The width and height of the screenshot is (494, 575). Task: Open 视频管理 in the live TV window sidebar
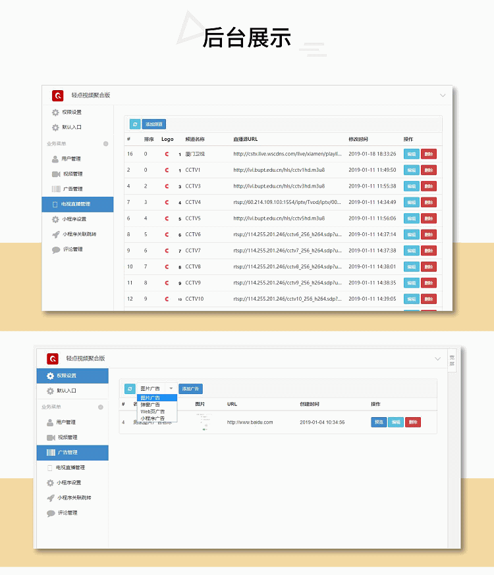click(x=78, y=174)
